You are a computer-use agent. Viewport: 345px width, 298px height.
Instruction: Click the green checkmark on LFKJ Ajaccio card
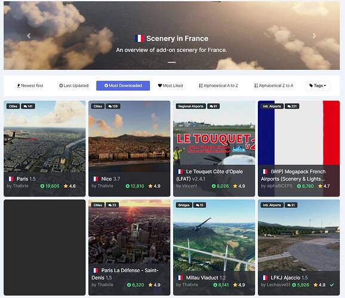pos(332,285)
